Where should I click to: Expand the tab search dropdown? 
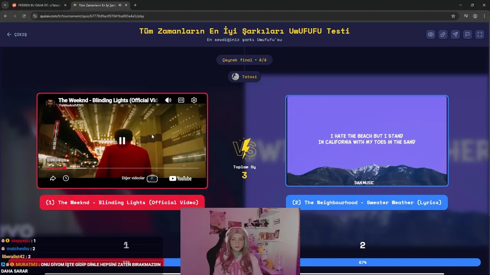(x=5, y=5)
